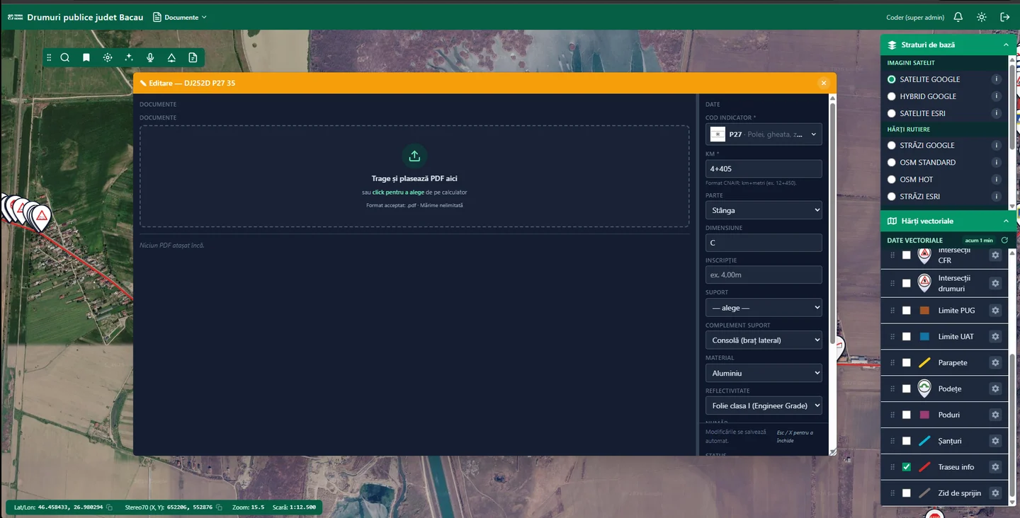The height and width of the screenshot is (518, 1020).
Task: Click the Dimensiune input field
Action: pyautogui.click(x=764, y=243)
